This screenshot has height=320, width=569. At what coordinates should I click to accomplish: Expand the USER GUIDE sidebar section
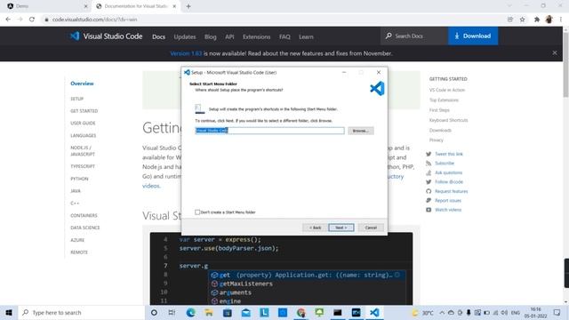(83, 124)
